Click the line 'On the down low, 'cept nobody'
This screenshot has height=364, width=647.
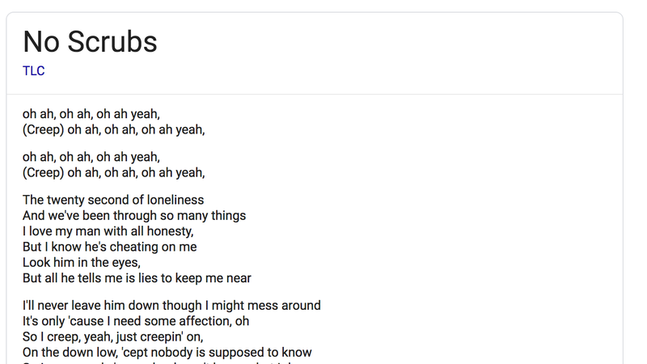tap(167, 353)
